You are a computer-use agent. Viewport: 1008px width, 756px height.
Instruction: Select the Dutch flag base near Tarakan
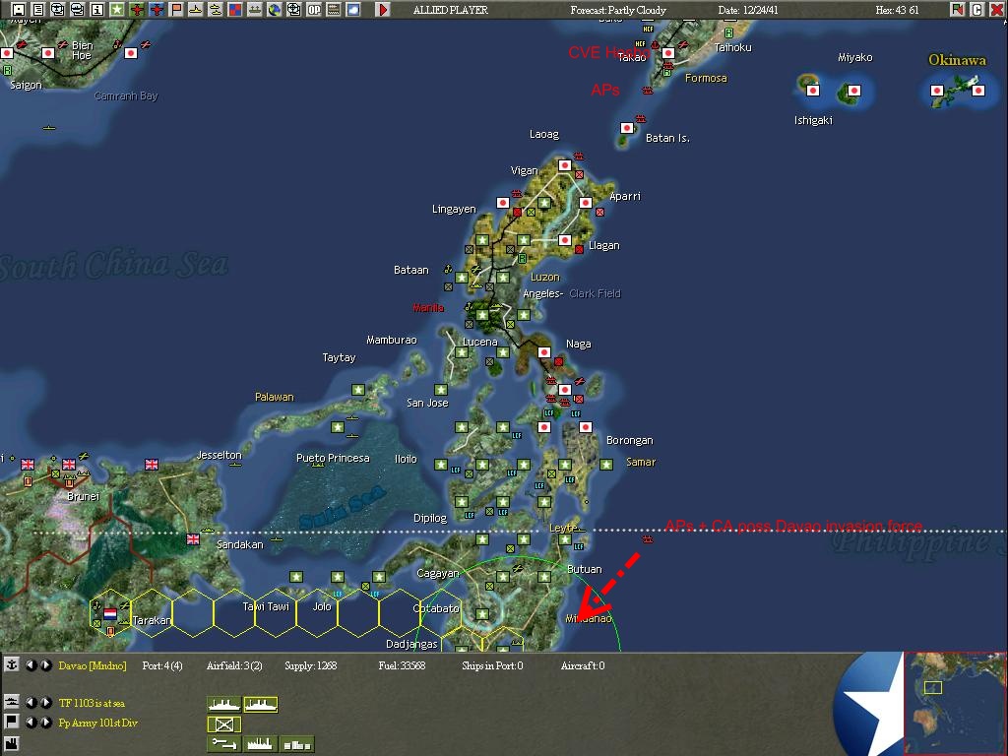(110, 613)
